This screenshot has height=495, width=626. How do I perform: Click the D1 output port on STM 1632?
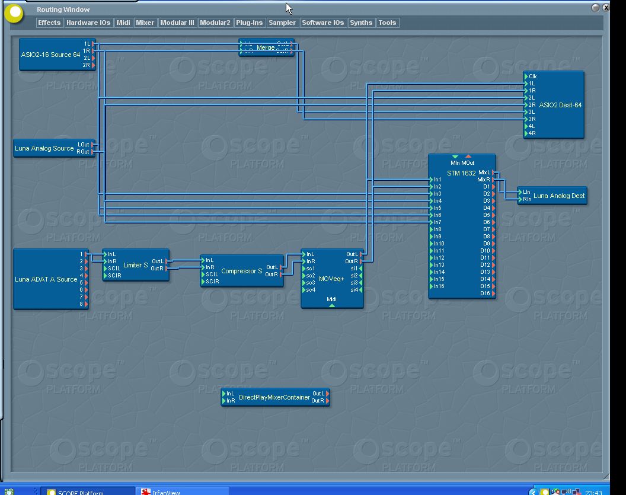pos(494,186)
